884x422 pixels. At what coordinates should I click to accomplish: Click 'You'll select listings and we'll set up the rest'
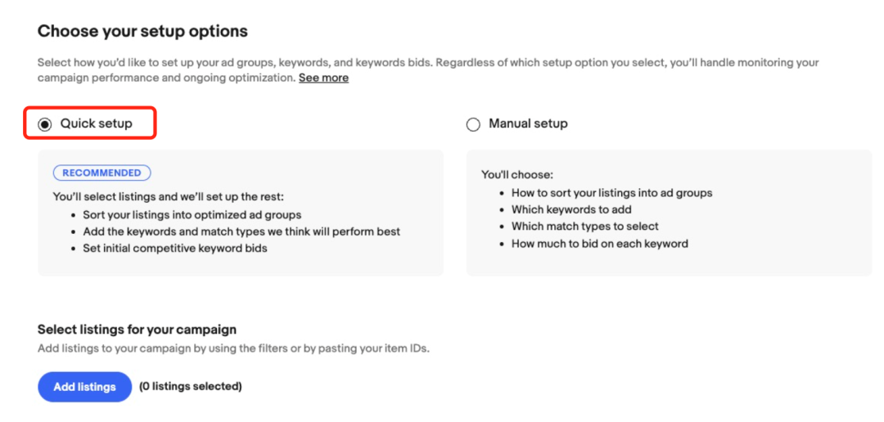pyautogui.click(x=166, y=196)
